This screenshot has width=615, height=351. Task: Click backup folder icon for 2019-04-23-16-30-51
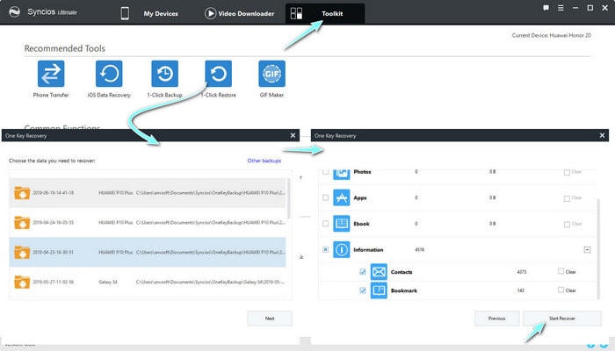point(22,253)
